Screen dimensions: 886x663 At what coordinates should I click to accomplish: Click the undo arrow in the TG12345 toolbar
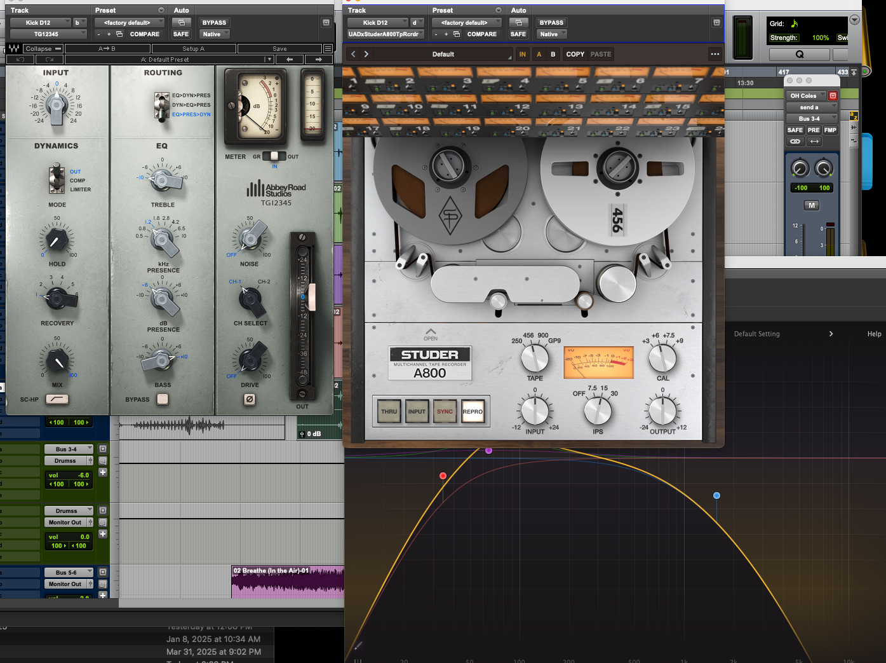20,59
